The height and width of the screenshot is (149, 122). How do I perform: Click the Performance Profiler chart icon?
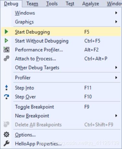(6, 50)
